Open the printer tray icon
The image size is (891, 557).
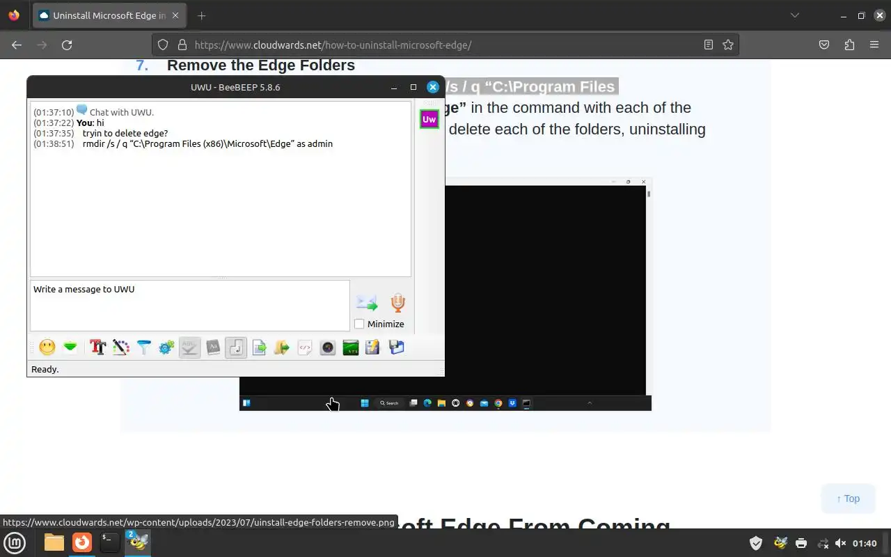click(801, 543)
